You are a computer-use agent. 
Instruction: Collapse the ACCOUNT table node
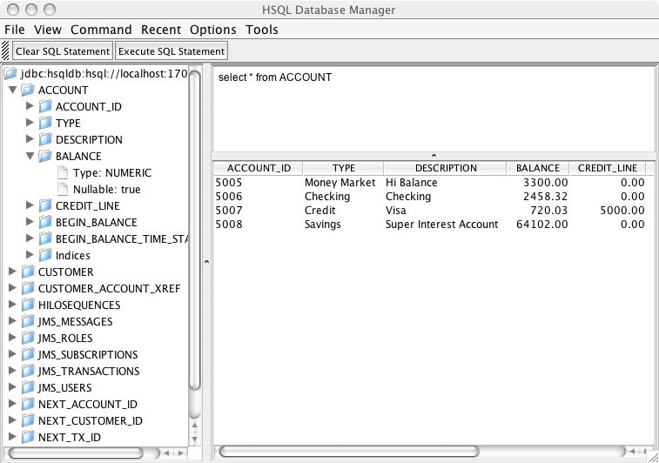(x=12, y=90)
